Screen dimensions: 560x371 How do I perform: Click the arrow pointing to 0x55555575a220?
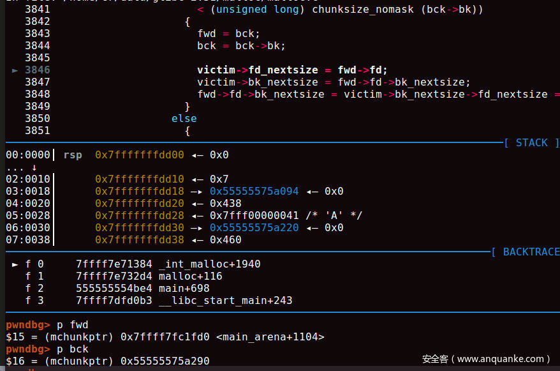(196, 228)
